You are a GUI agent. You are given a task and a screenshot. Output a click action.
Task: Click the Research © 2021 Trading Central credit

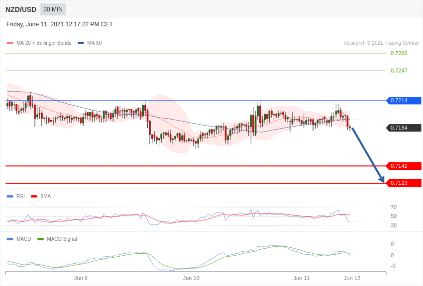click(x=381, y=43)
